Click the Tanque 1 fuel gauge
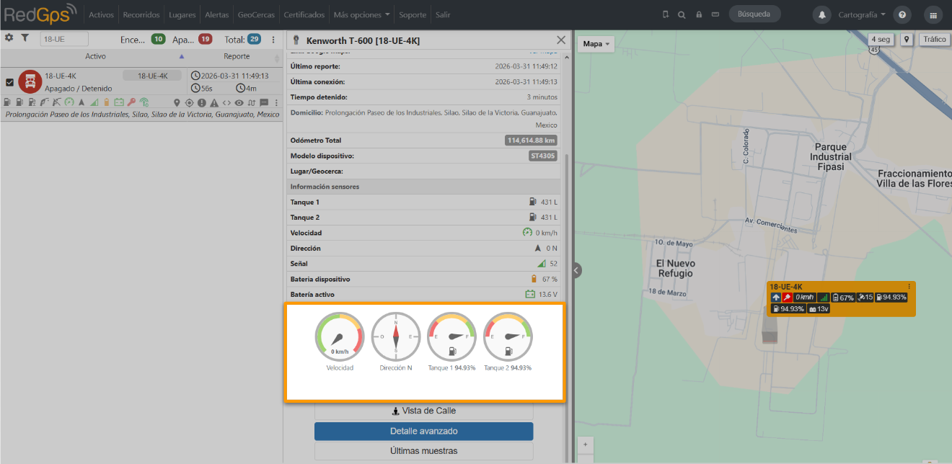The height and width of the screenshot is (464, 952). pyautogui.click(x=451, y=337)
